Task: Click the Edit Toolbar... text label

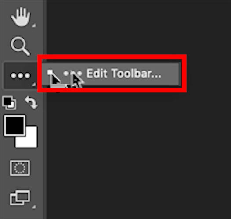Action: click(x=124, y=73)
